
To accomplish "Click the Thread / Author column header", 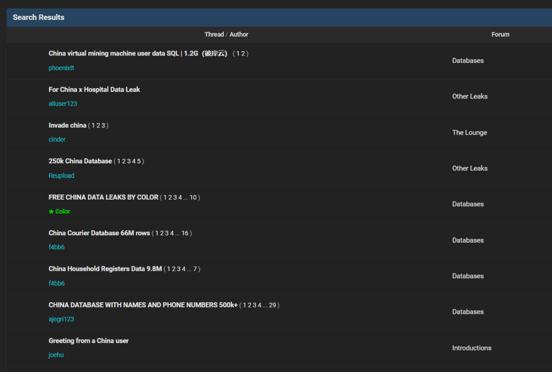I will click(226, 34).
